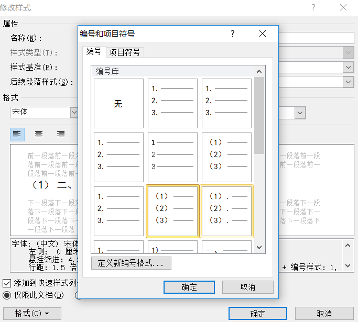
Task: Switch to the 项目符号 tab
Action: pos(124,52)
